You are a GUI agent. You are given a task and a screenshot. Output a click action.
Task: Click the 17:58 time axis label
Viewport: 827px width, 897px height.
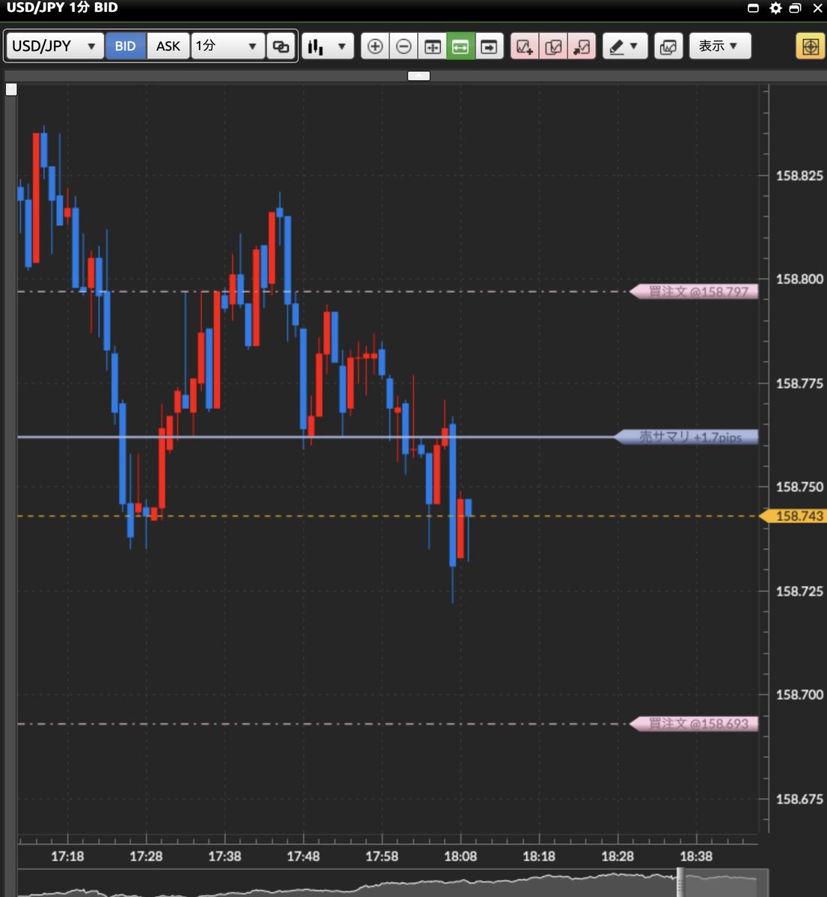point(381,856)
